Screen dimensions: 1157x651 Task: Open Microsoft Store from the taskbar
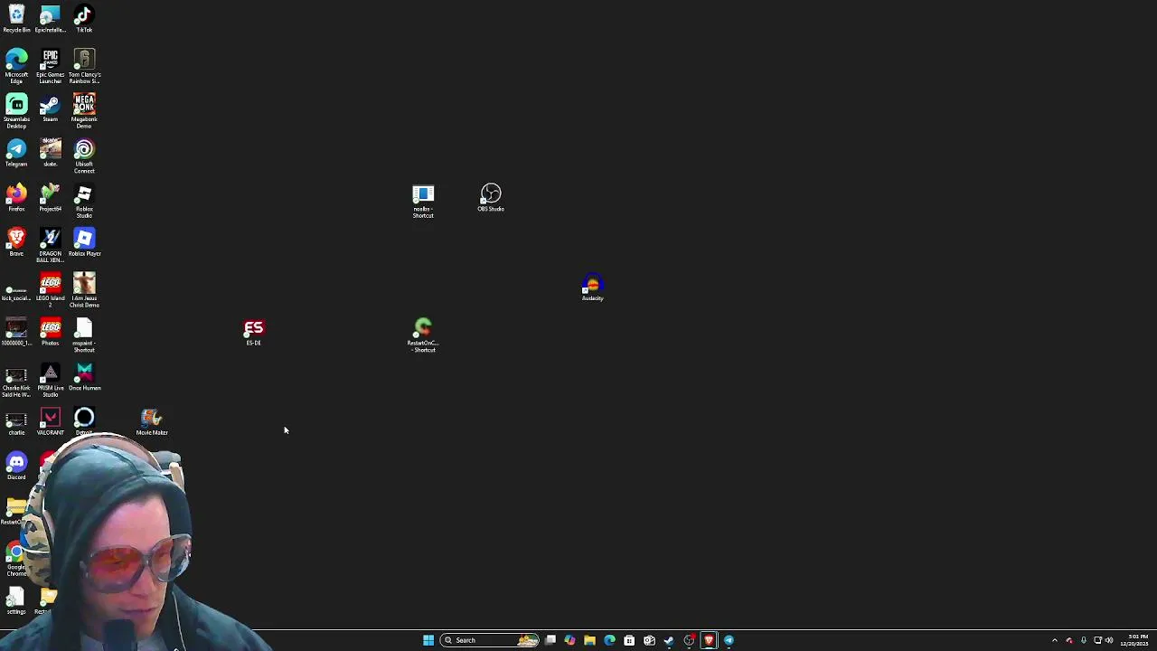click(x=629, y=640)
